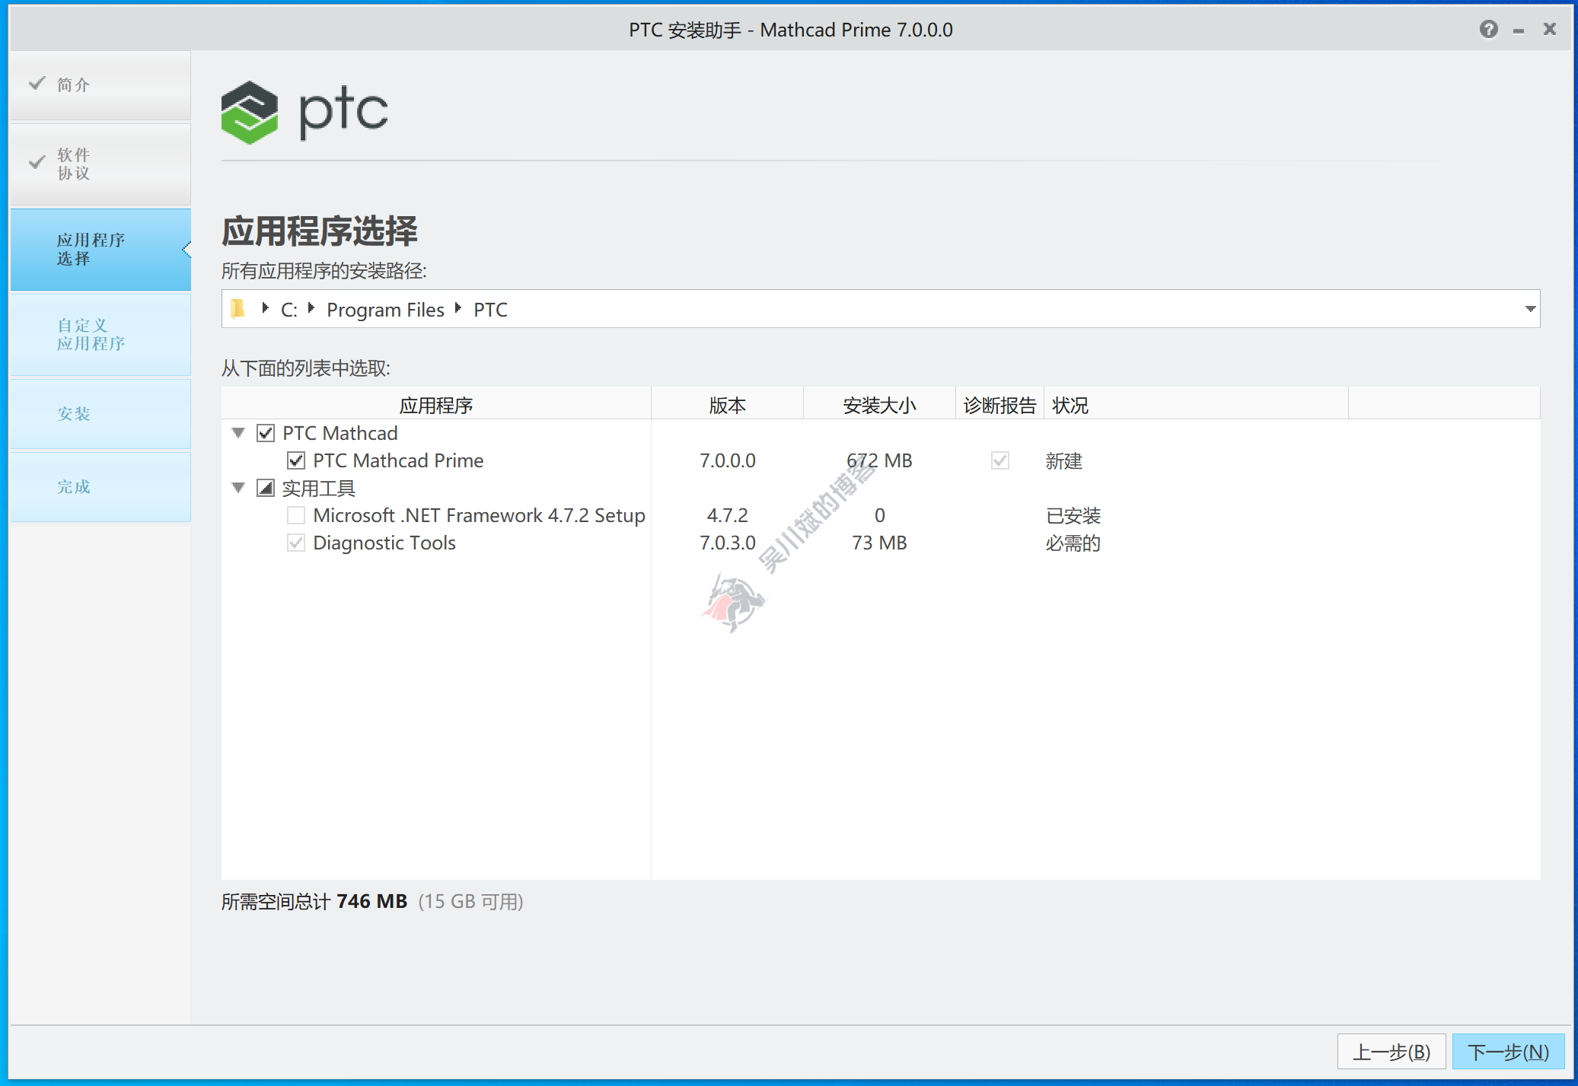Click the 版本 column header
The image size is (1578, 1086).
coord(728,405)
